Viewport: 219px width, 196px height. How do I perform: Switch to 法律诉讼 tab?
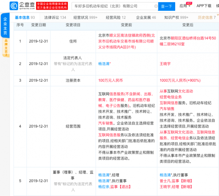[x=55, y=17]
